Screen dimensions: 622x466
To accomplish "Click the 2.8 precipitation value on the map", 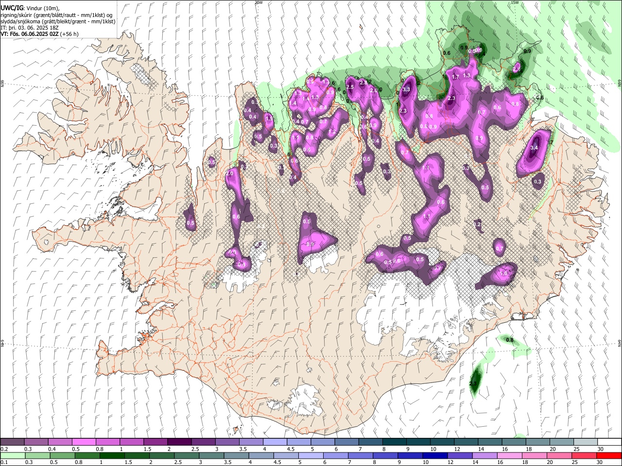I will (363, 83).
